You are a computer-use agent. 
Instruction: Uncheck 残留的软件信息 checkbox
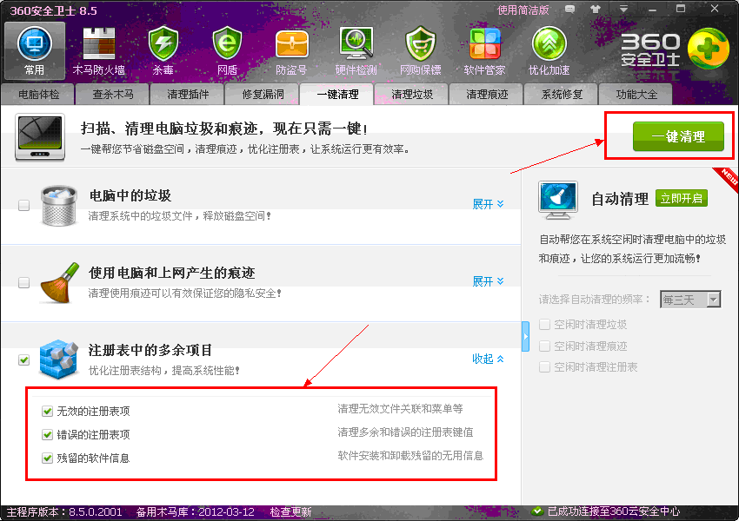(x=47, y=458)
